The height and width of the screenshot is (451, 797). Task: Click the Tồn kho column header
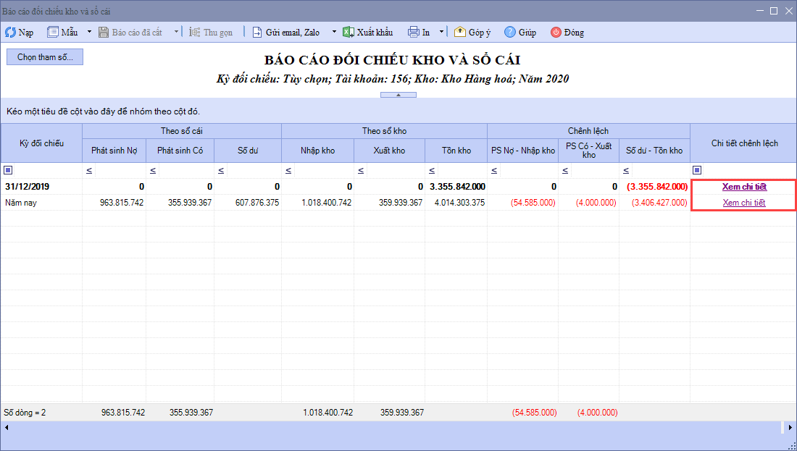(x=456, y=151)
